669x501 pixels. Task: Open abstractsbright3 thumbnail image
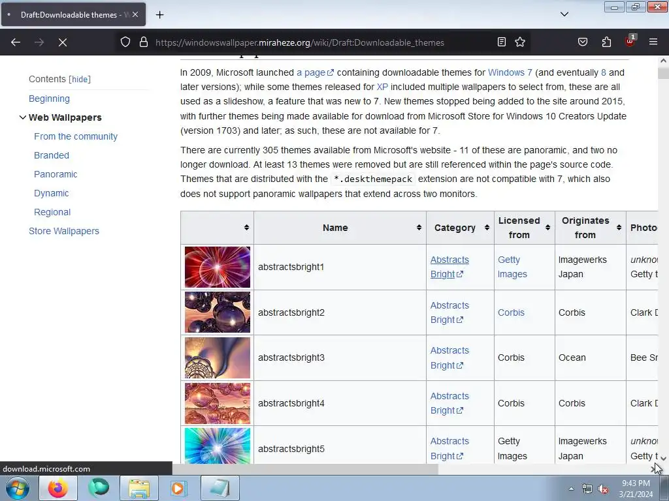(x=217, y=358)
